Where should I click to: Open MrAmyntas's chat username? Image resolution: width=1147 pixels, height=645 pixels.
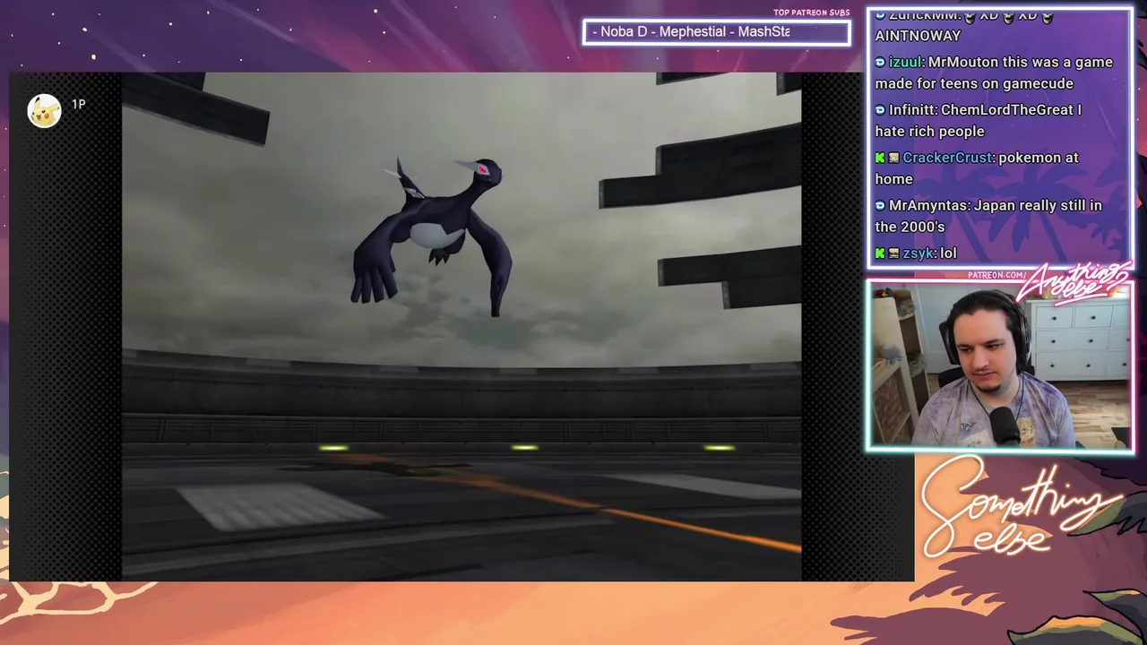pyautogui.click(x=928, y=206)
